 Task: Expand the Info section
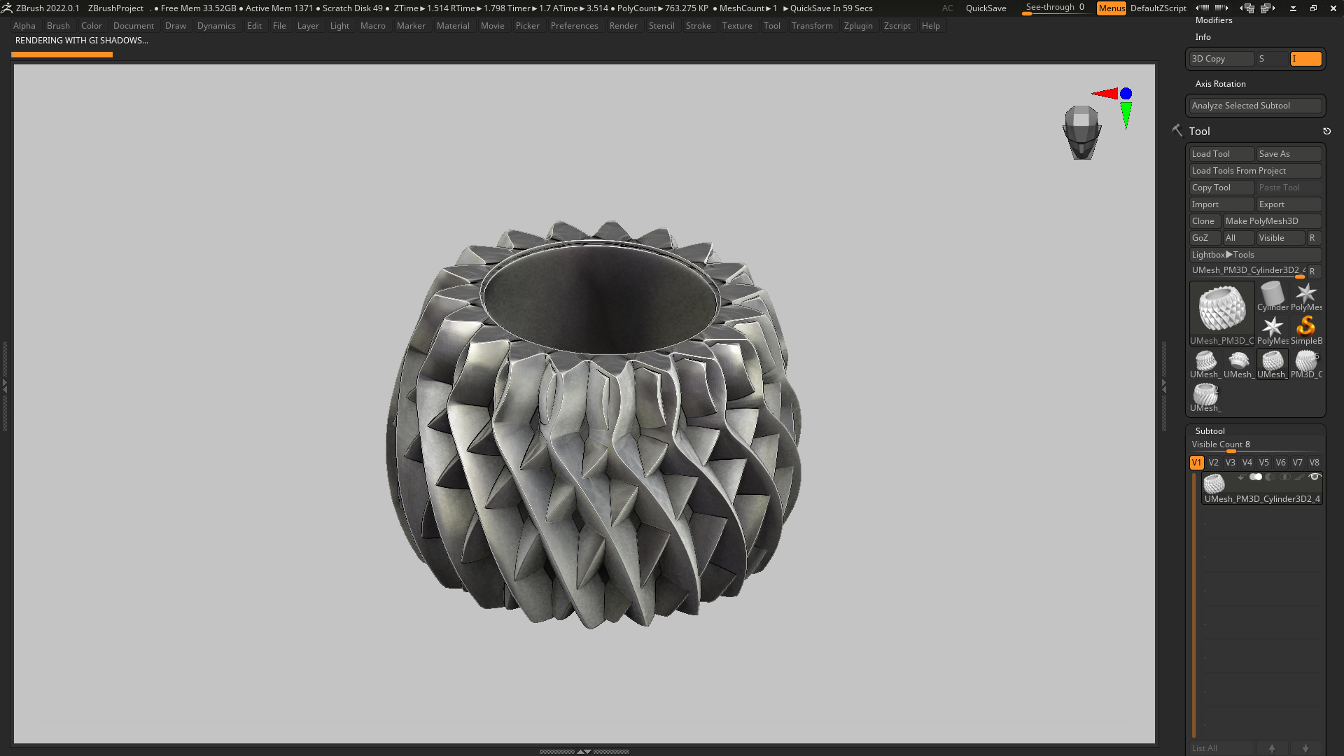click(1203, 37)
